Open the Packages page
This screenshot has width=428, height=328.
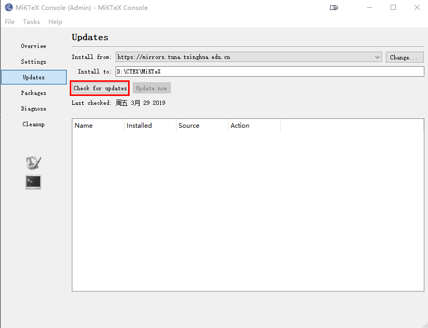point(33,93)
